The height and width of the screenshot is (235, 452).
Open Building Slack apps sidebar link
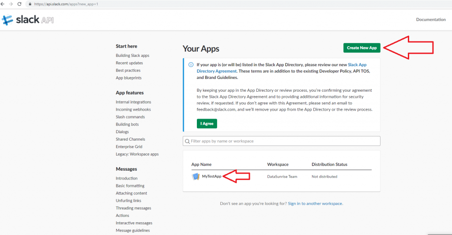pos(132,55)
